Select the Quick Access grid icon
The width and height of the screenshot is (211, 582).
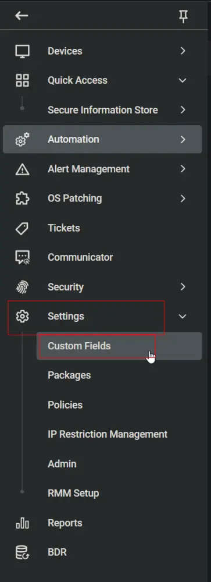click(22, 80)
